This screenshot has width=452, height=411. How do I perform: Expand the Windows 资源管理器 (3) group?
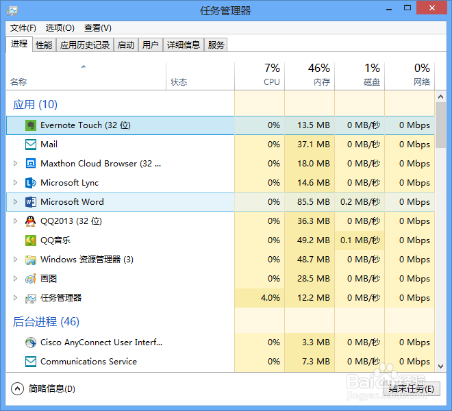16,260
